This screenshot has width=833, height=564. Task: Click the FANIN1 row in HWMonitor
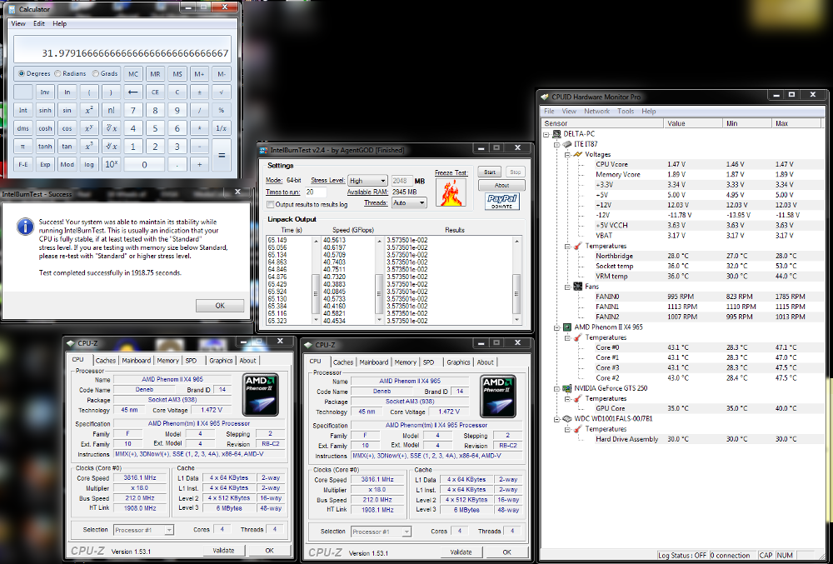(x=682, y=307)
